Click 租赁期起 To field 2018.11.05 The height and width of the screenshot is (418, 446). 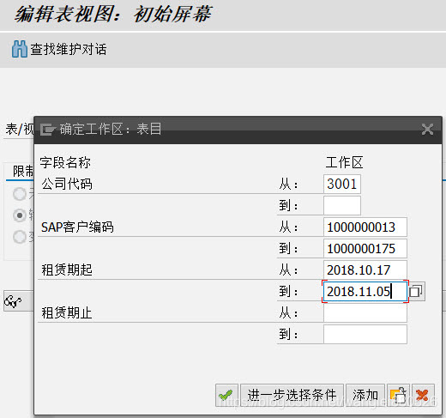coord(365,292)
